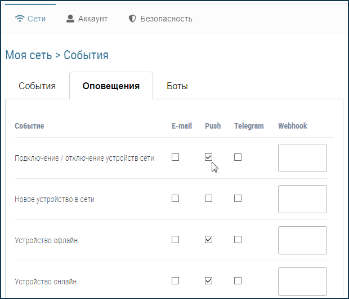Image resolution: width=349 pixels, height=299 pixels.
Task: Enable Telegram for Новое устройство в сети
Action: point(238,199)
